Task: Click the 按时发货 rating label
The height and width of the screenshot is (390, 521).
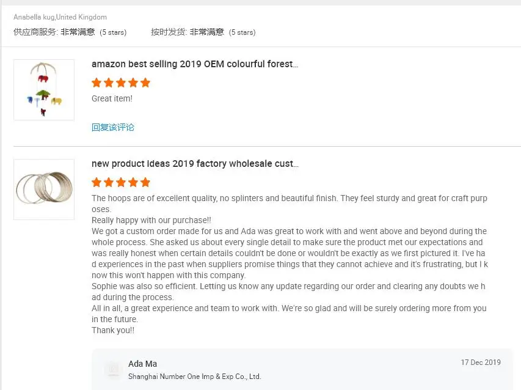Action: [169, 32]
